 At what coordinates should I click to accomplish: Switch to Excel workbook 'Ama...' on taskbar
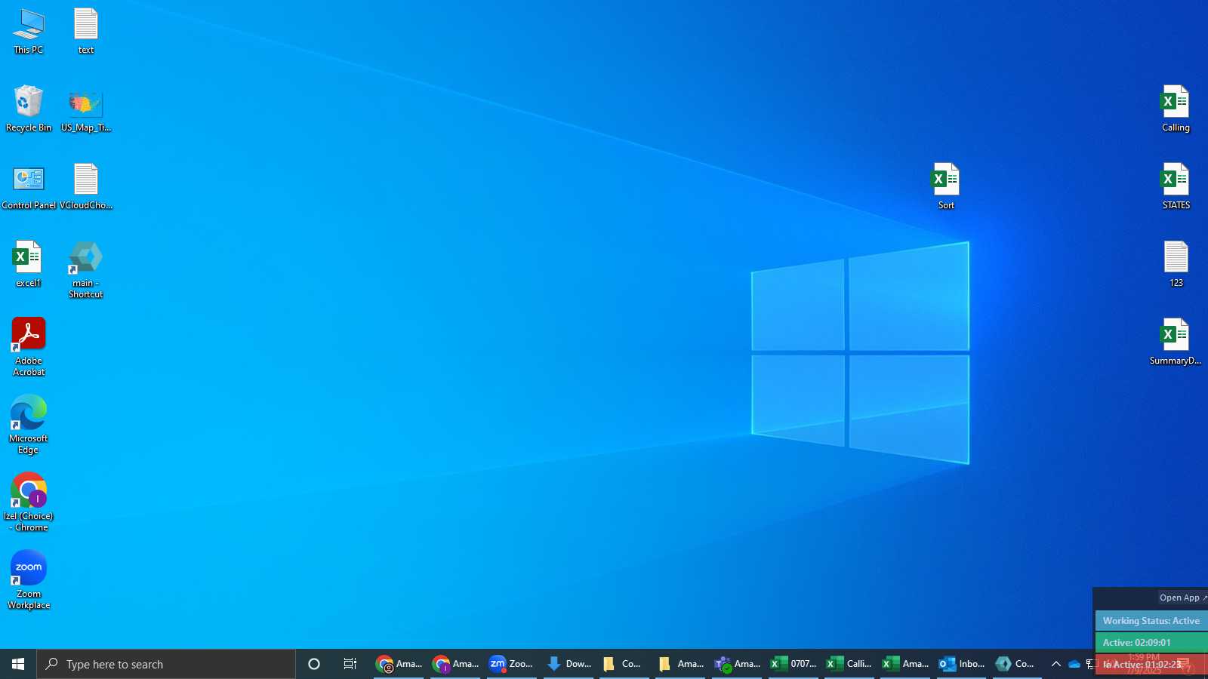tap(905, 664)
